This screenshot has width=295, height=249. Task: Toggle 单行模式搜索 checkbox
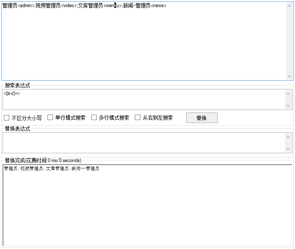tap(50, 118)
